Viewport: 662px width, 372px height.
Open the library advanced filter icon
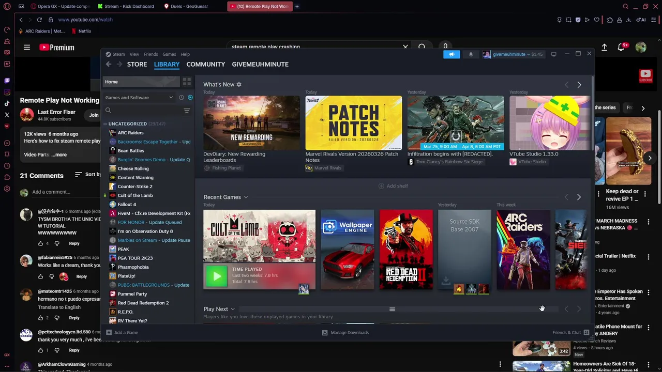pos(187,111)
